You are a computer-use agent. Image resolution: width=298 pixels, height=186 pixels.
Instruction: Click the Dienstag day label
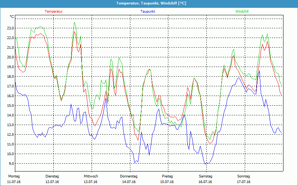tap(52, 176)
